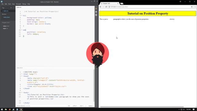Open File Explorer from taskbar
Screen dimensions: 197x111
coord(6,109)
